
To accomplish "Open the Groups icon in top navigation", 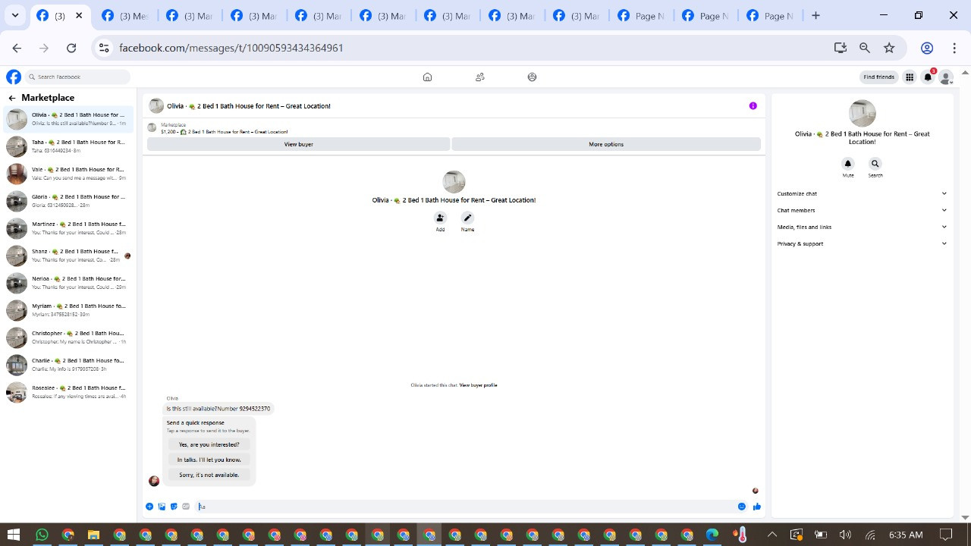I will pos(532,77).
